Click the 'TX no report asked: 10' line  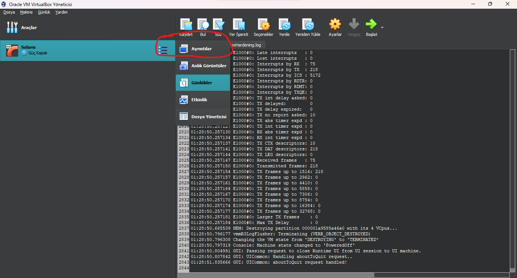tap(274, 115)
